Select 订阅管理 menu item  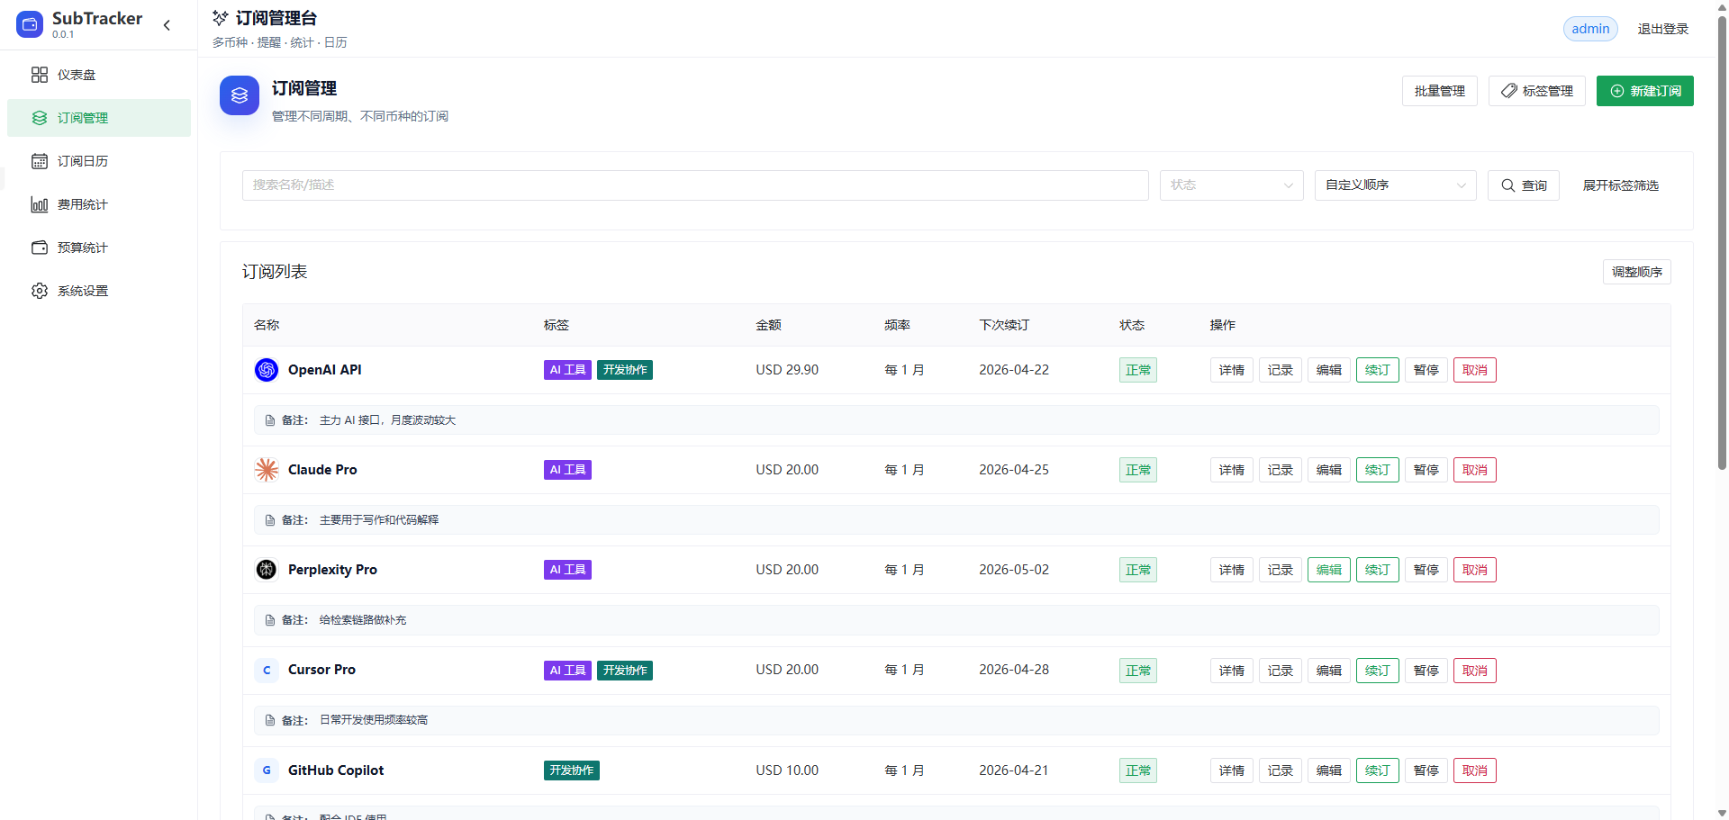99,118
